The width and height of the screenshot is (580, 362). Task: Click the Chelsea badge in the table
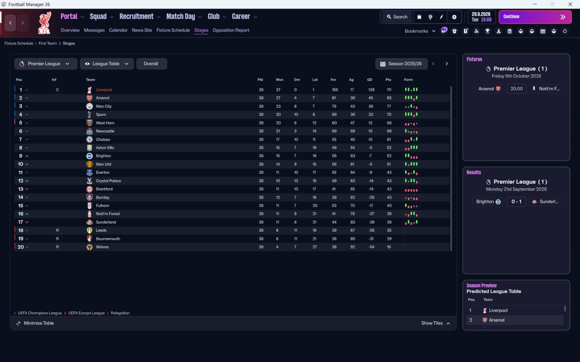point(89,139)
